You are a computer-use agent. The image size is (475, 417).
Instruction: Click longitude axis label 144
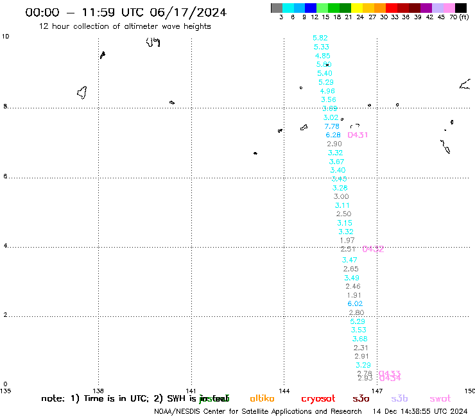(284, 391)
